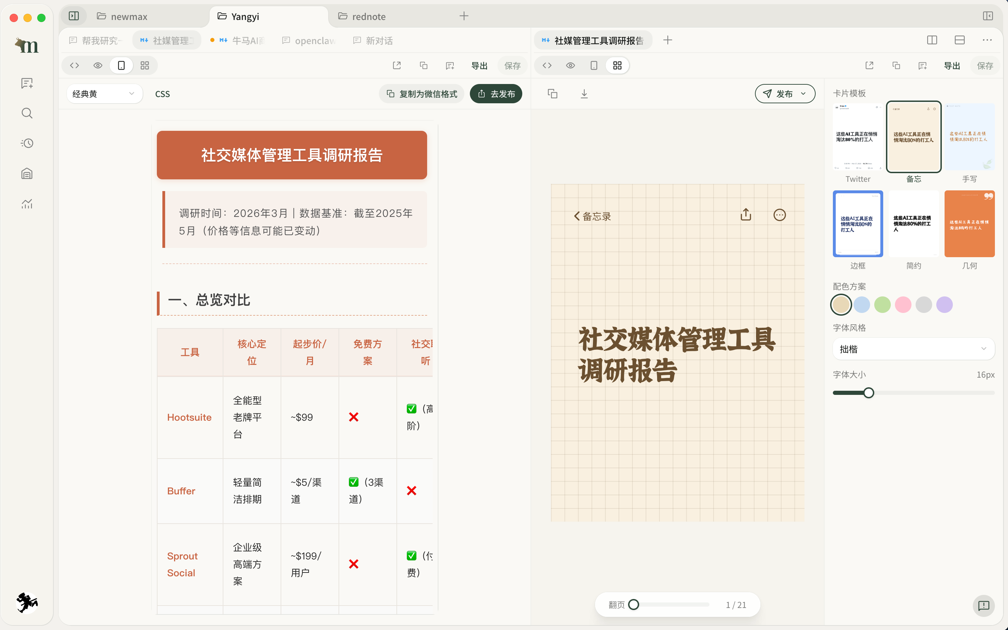This screenshot has height=630, width=1008.
Task: Click 复制为微信格式 button
Action: pyautogui.click(x=422, y=94)
